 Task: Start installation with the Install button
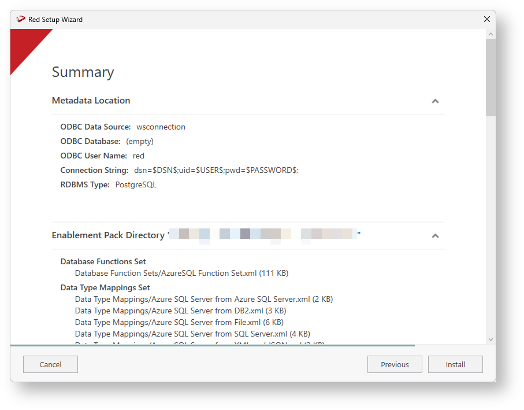click(455, 364)
